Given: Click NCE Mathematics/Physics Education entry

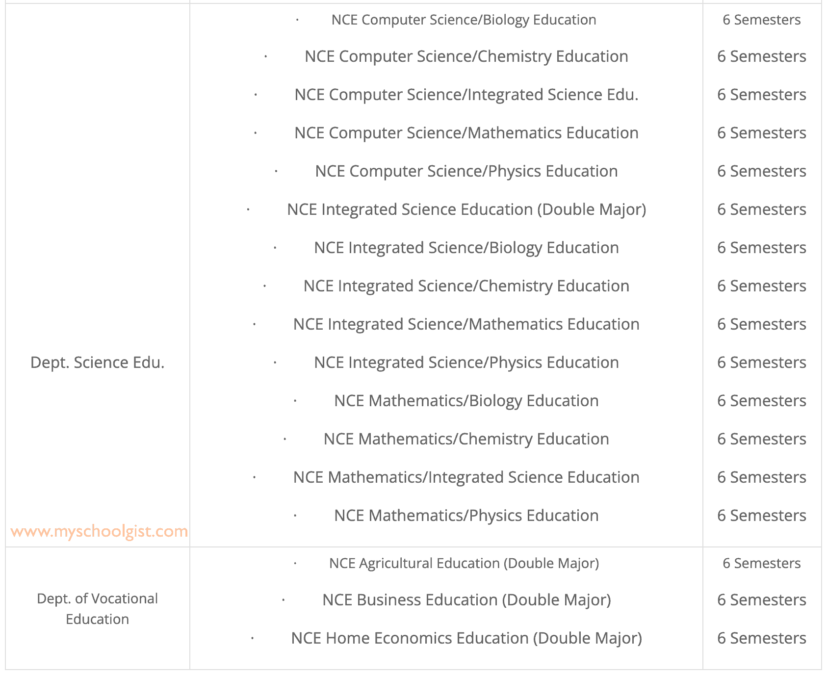Looking at the screenshot, I should (466, 516).
